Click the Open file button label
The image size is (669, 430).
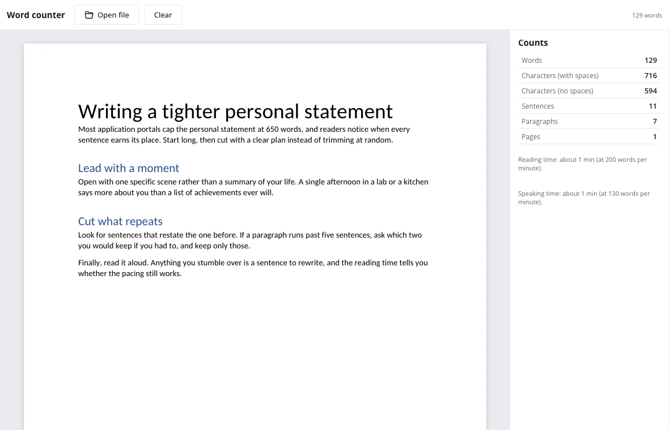113,15
